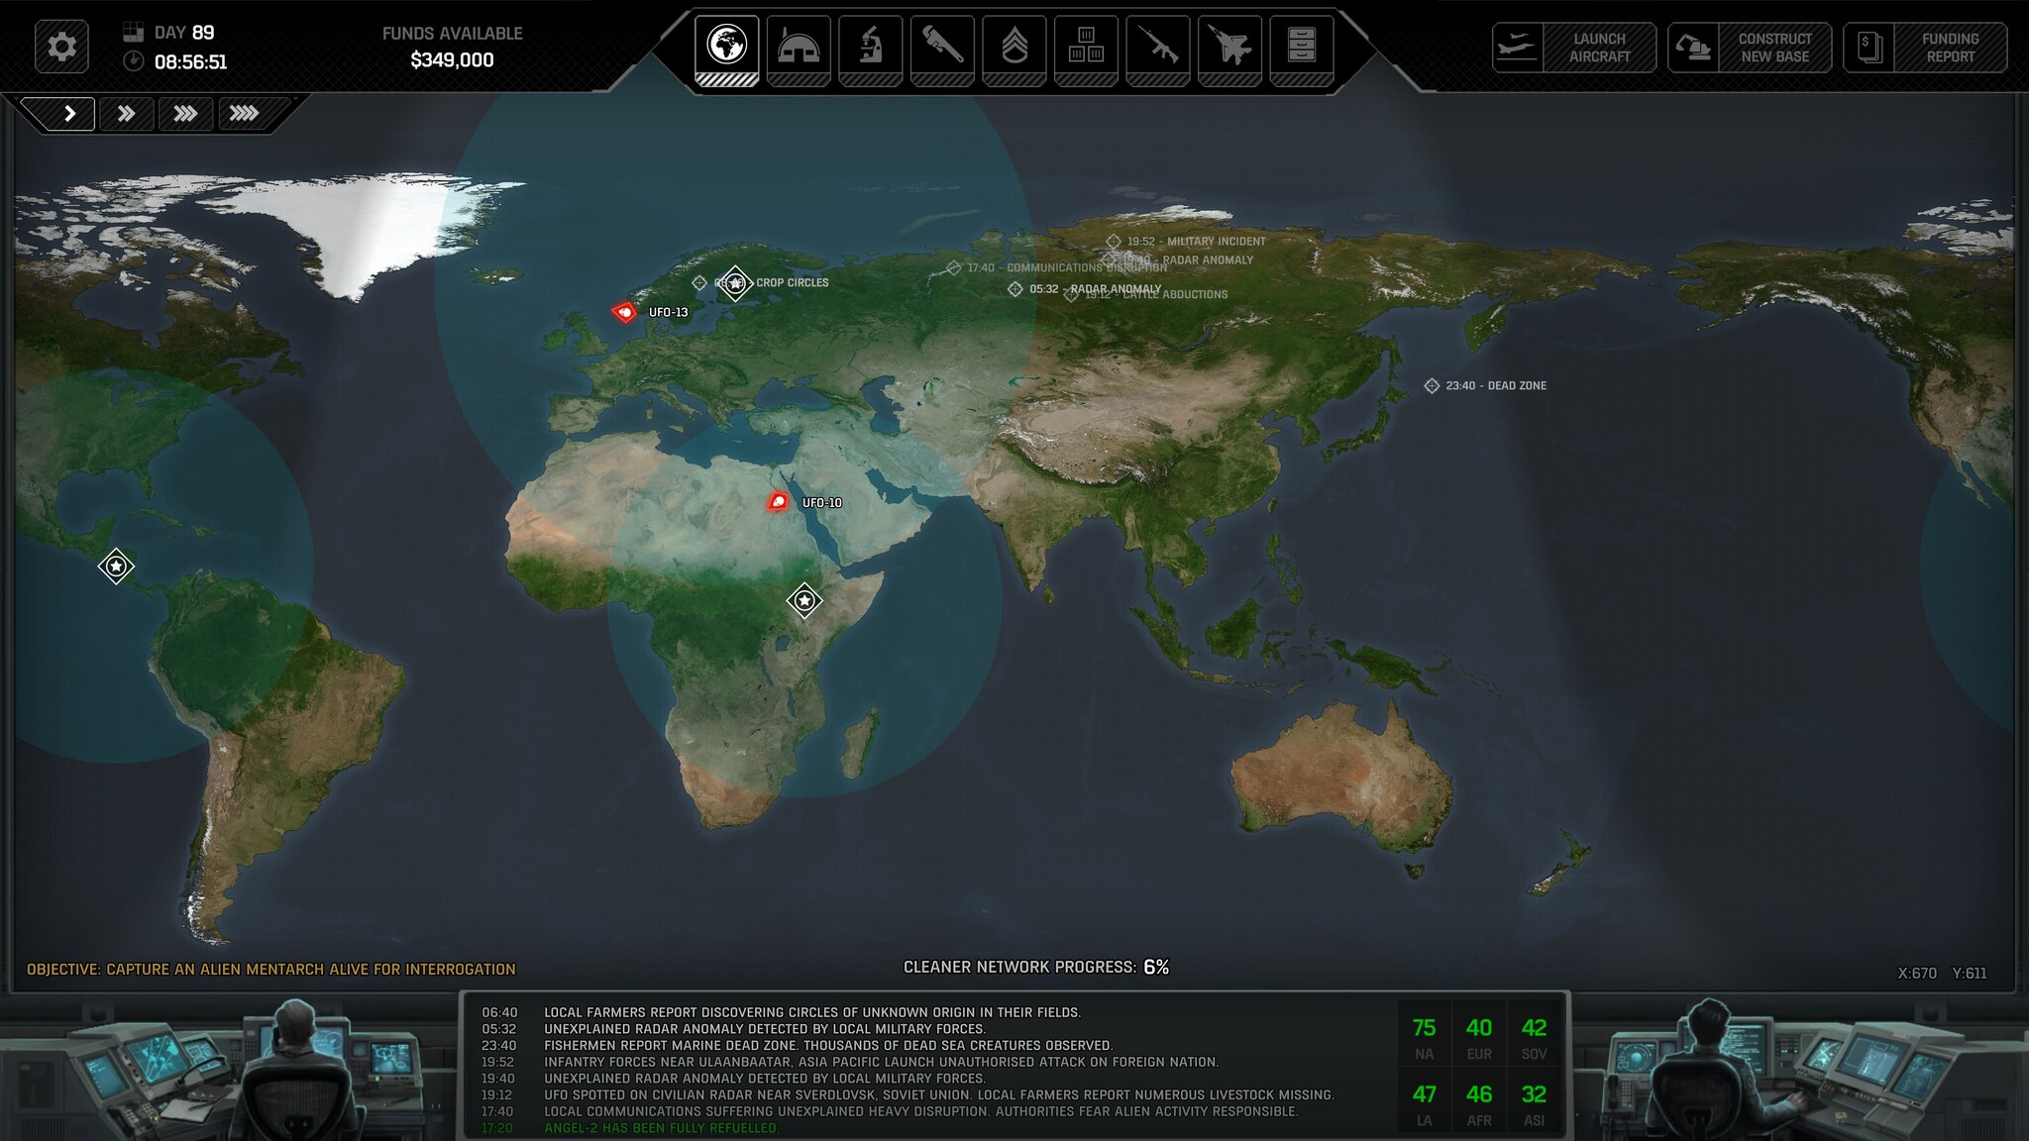Image resolution: width=2029 pixels, height=1141 pixels.
Task: Click the LA region score 47
Action: (1424, 1094)
